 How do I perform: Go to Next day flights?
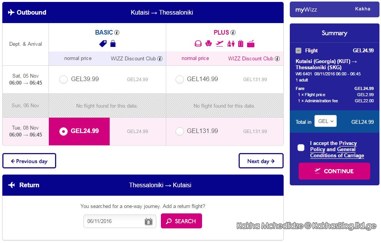(261, 161)
